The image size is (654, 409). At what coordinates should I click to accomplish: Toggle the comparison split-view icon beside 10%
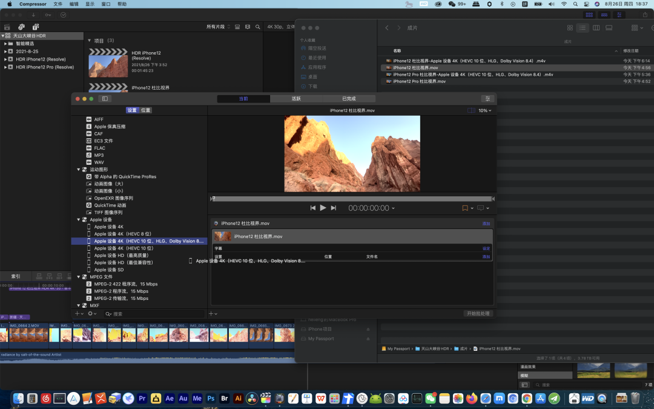(471, 111)
